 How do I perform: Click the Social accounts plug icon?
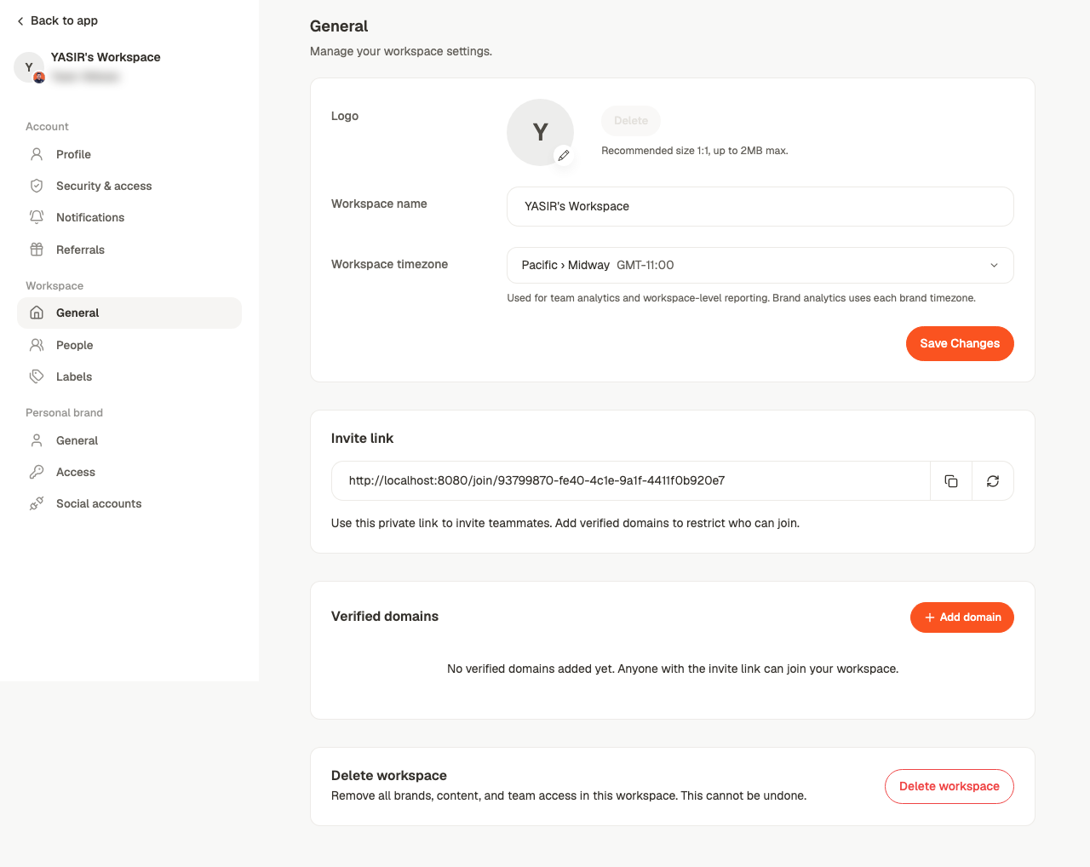pyautogui.click(x=37, y=503)
